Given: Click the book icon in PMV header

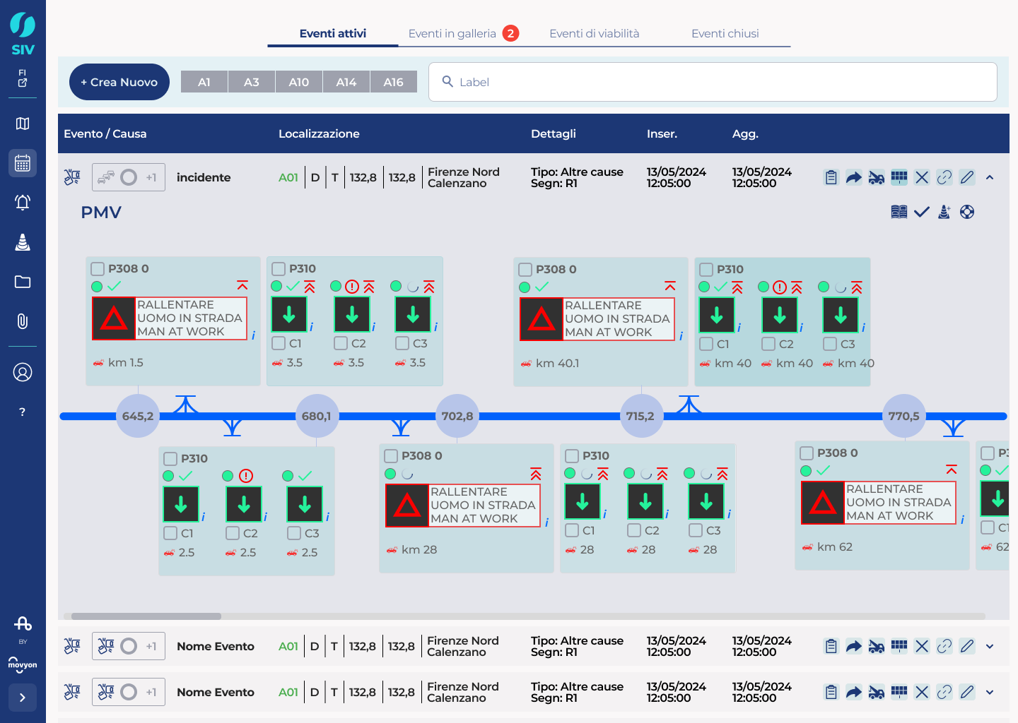Looking at the screenshot, I should pos(899,212).
